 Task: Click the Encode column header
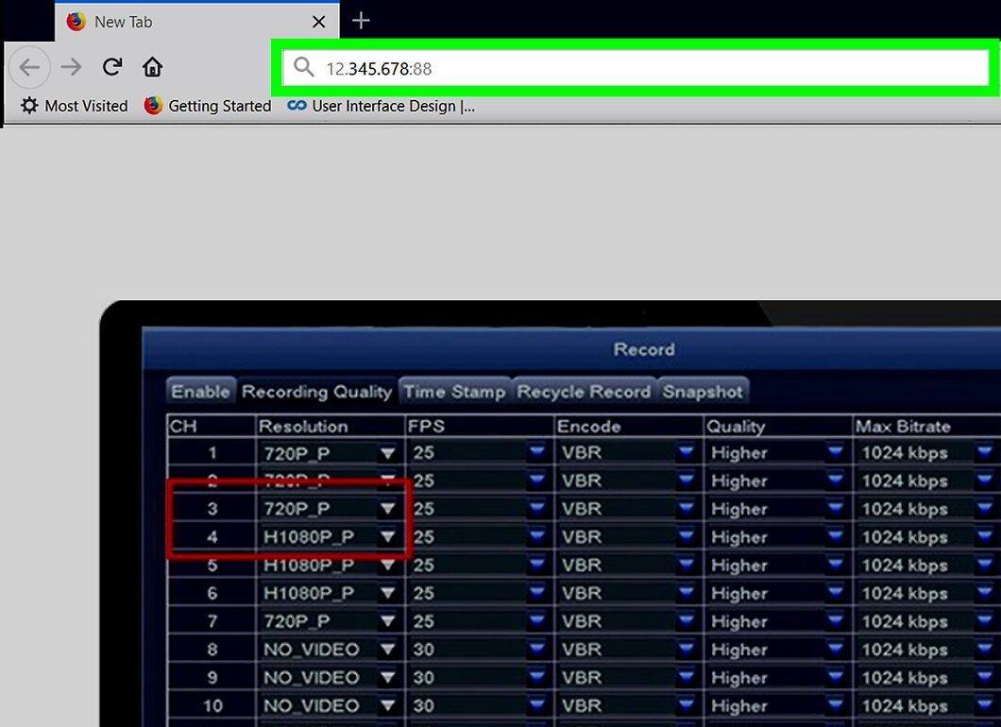click(588, 427)
